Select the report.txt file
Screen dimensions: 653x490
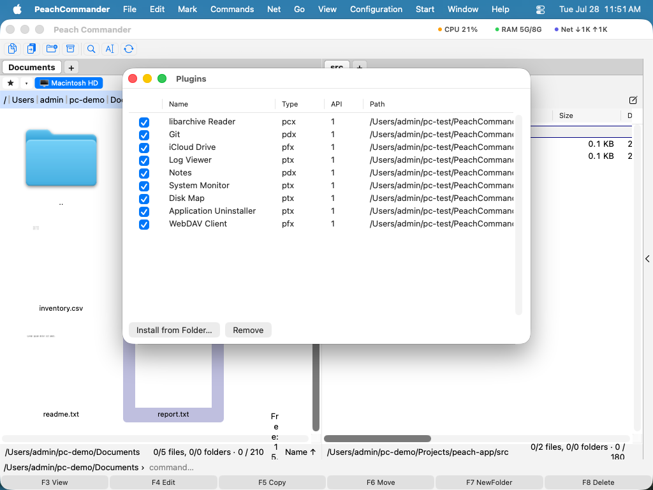pos(173,383)
